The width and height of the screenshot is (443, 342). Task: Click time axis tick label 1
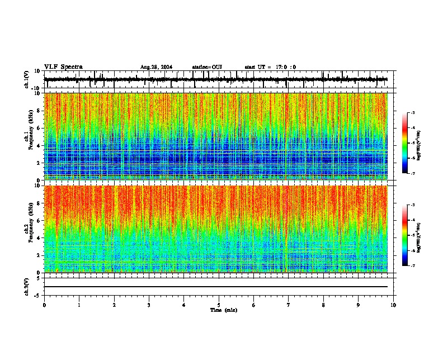(79, 305)
